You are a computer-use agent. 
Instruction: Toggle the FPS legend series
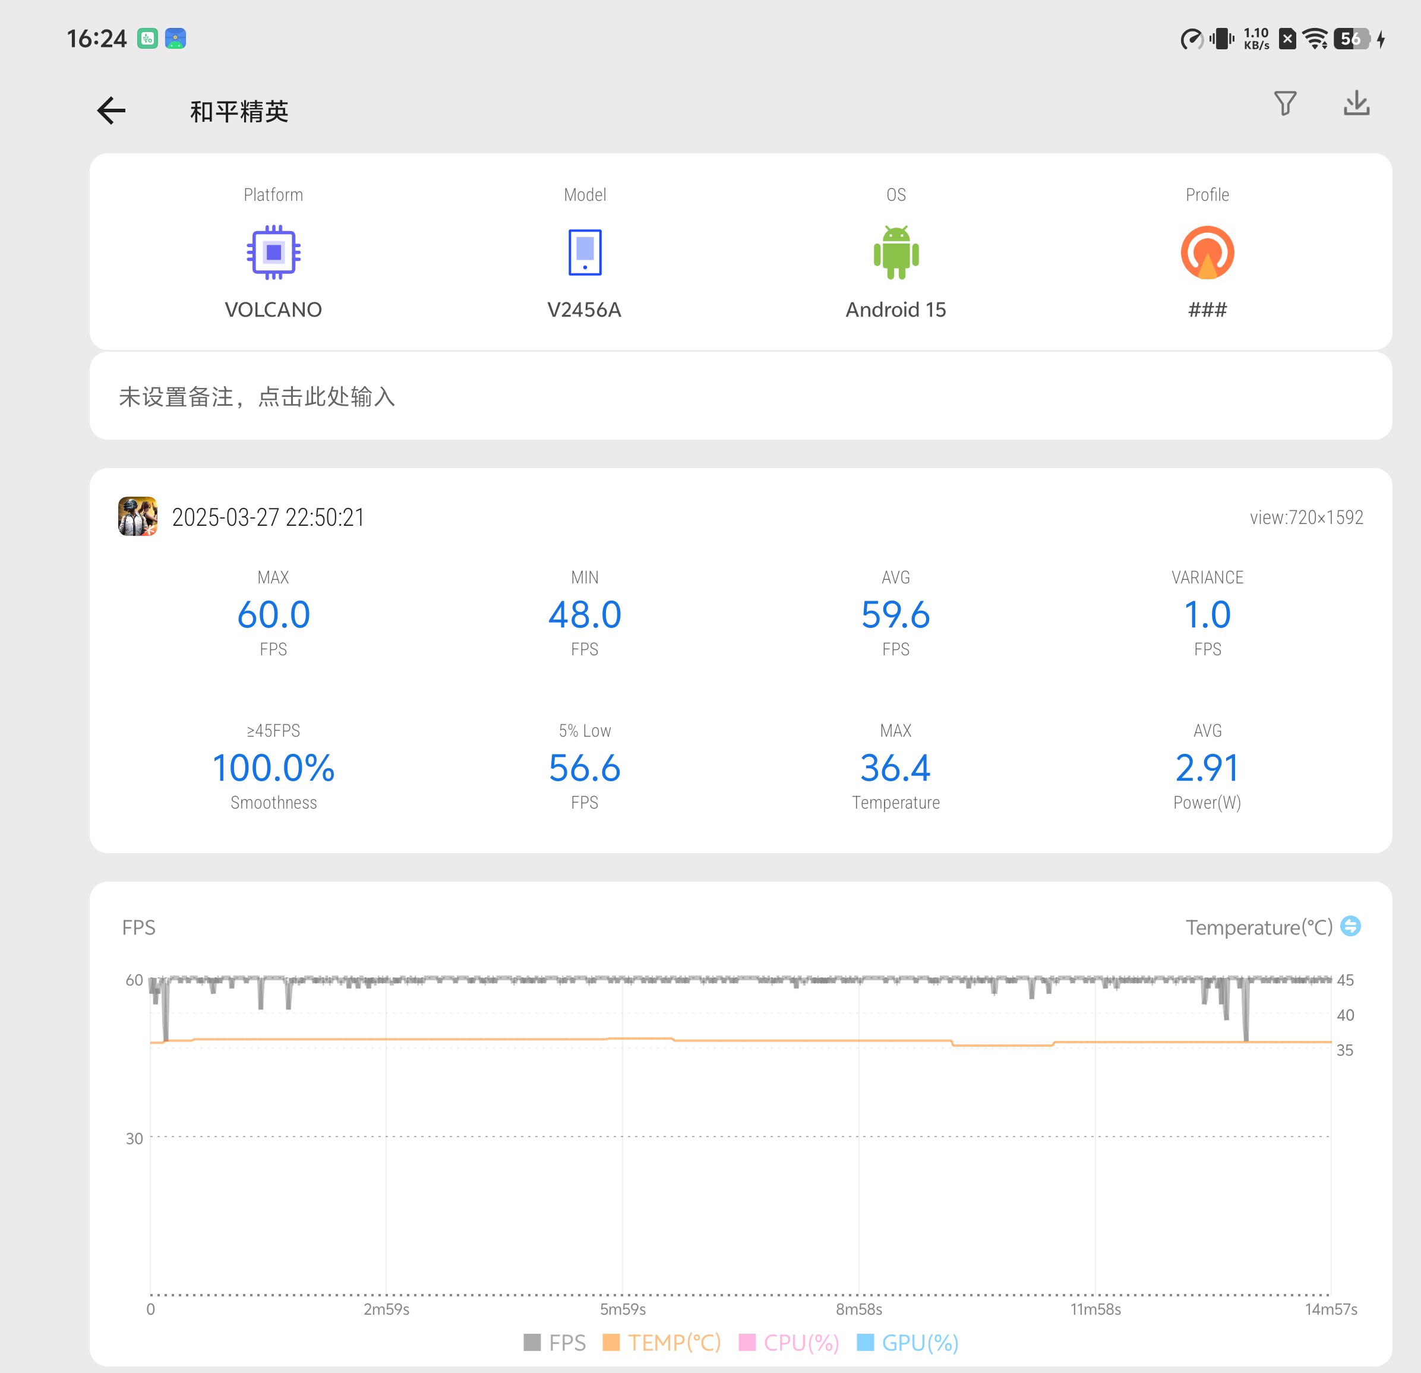[x=555, y=1343]
